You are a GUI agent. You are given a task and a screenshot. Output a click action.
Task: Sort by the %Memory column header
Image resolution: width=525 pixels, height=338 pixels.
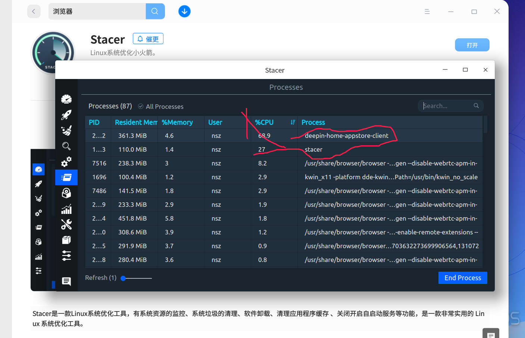[x=181, y=122]
